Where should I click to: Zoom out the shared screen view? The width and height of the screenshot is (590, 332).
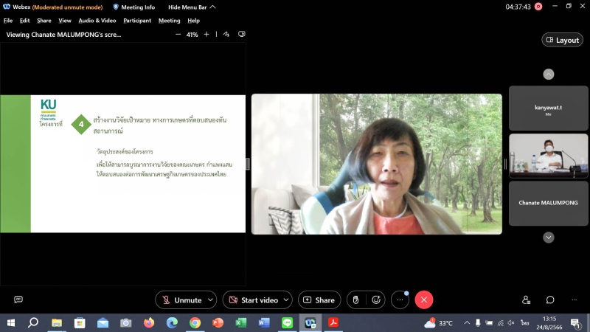click(178, 35)
